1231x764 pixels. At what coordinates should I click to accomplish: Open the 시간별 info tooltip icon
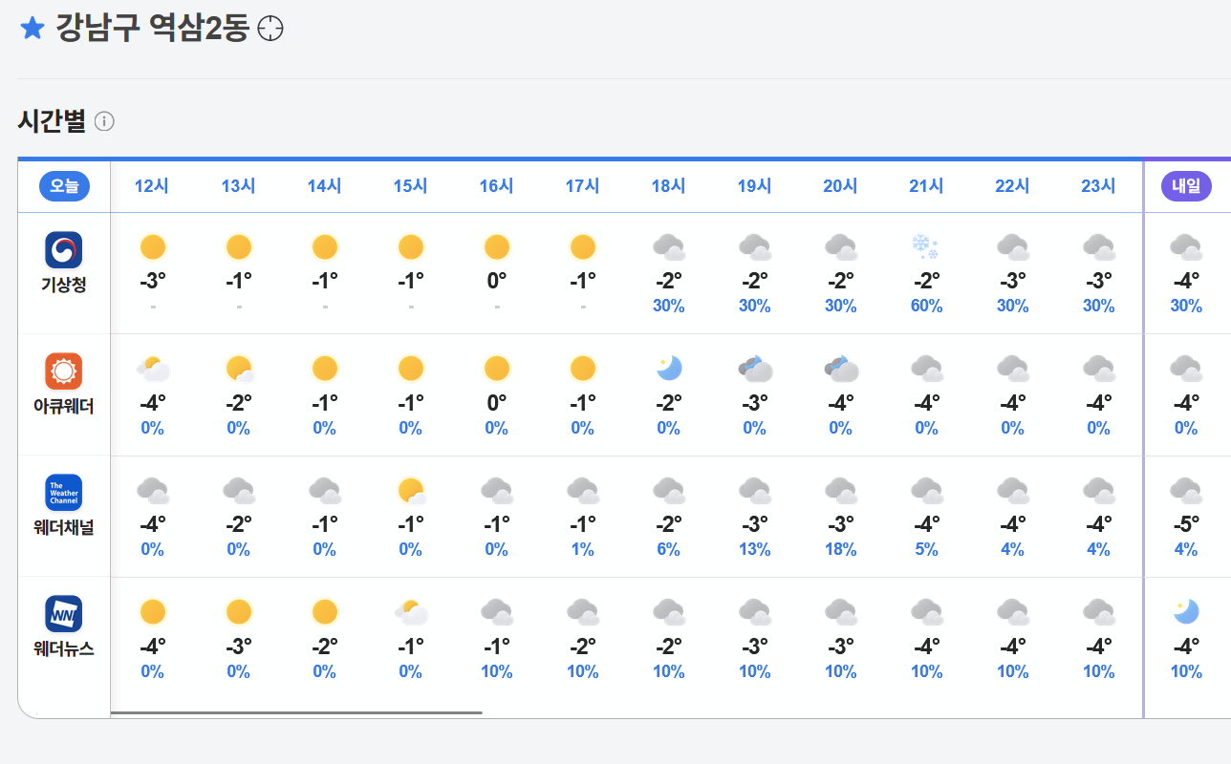pyautogui.click(x=104, y=121)
